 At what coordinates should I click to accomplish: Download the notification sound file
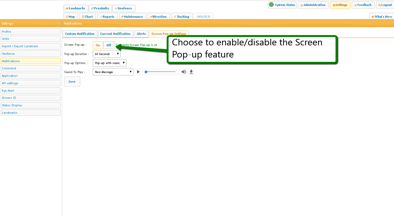[191, 72]
